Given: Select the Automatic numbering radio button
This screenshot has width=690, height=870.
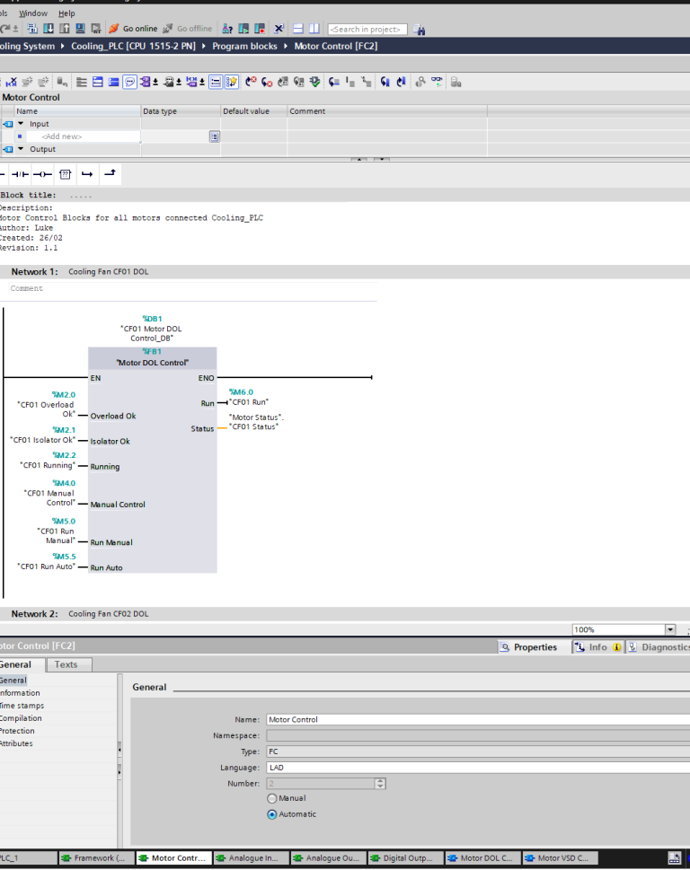Looking at the screenshot, I should pos(272,814).
